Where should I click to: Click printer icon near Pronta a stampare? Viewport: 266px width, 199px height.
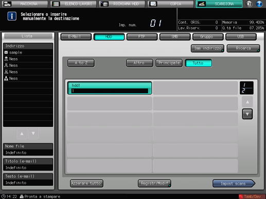coord(22,196)
